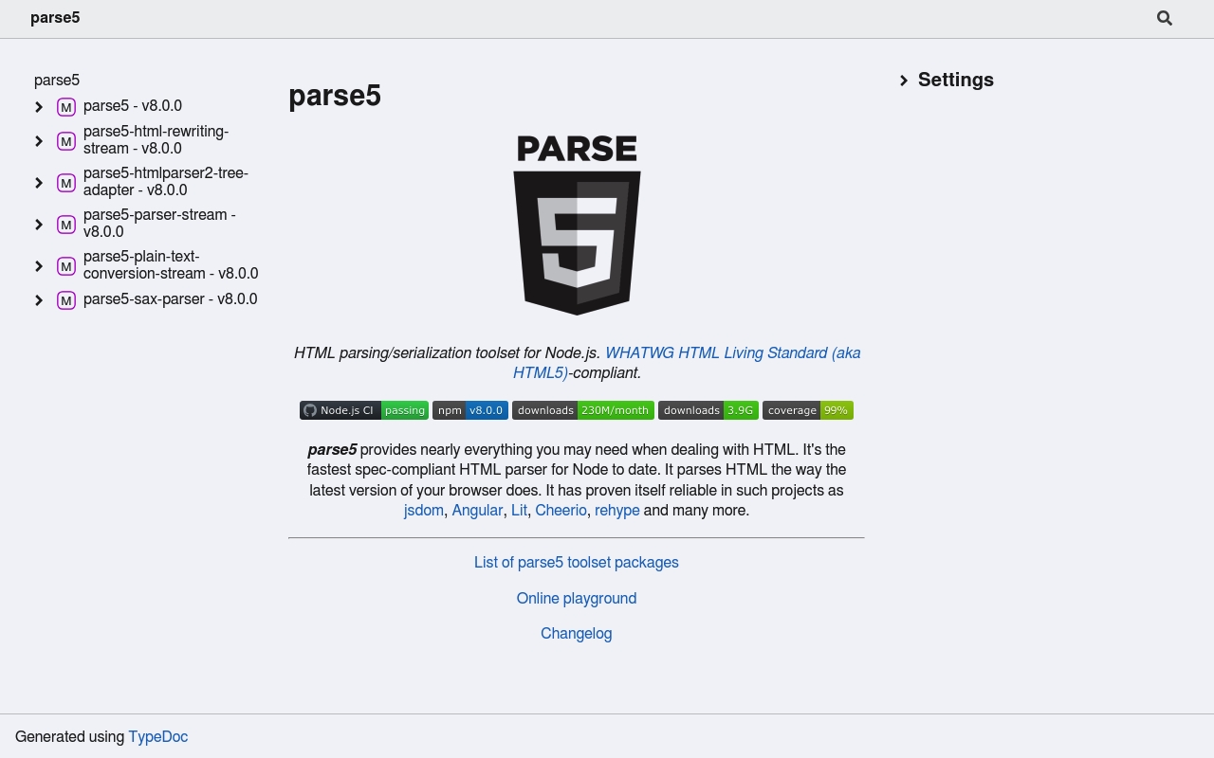Open the search magnifier icon
Viewport: 1214px width, 758px height.
point(1165,18)
